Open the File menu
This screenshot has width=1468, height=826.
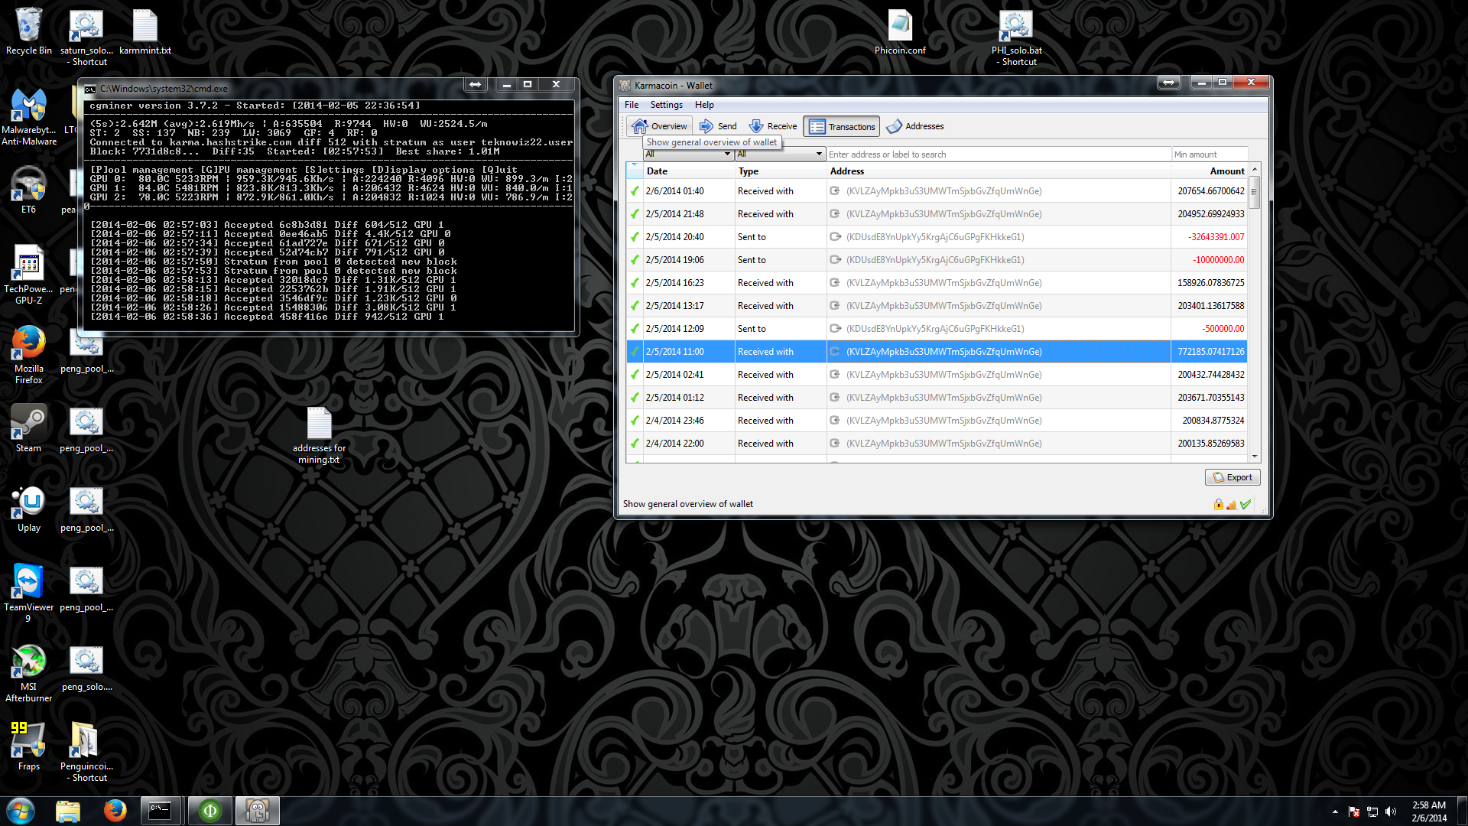click(632, 105)
